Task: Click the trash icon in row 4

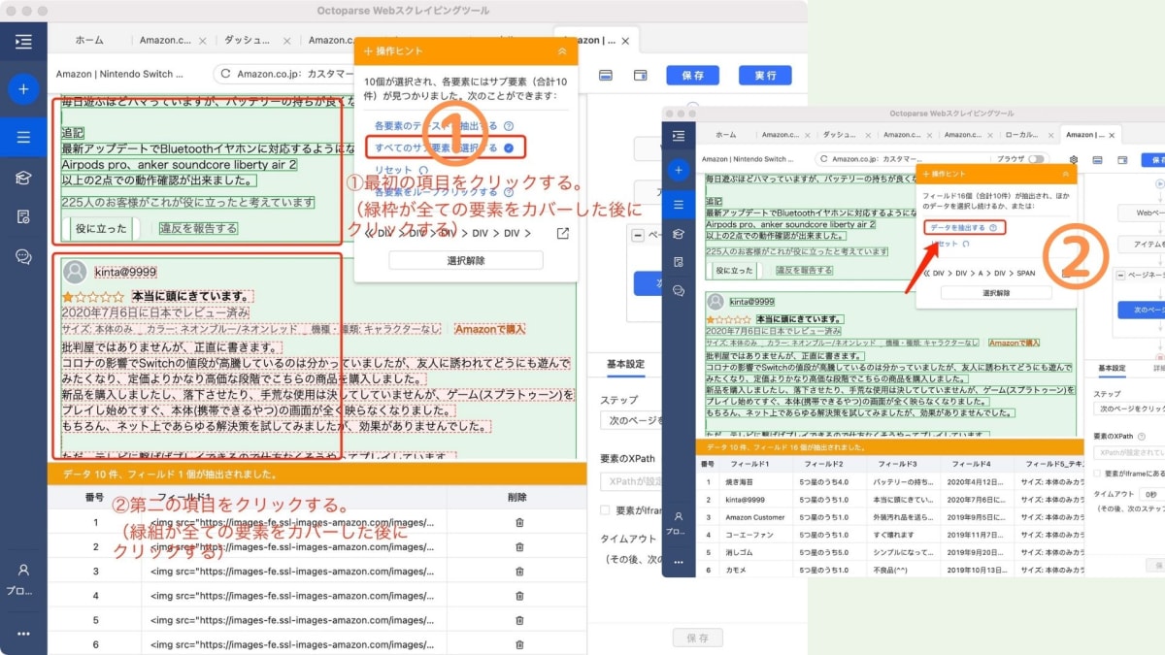Action: pyautogui.click(x=518, y=596)
